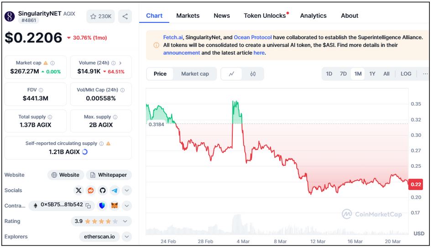Click the 0x5B75...81b542 contract address
This screenshot has width=433, height=248.
[x=62, y=205]
